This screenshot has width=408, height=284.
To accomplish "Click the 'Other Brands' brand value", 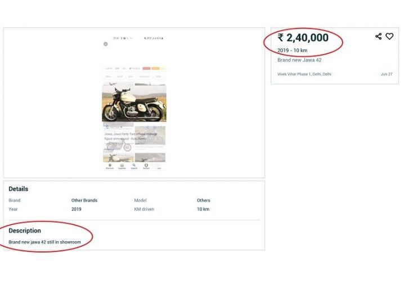I will [84, 200].
